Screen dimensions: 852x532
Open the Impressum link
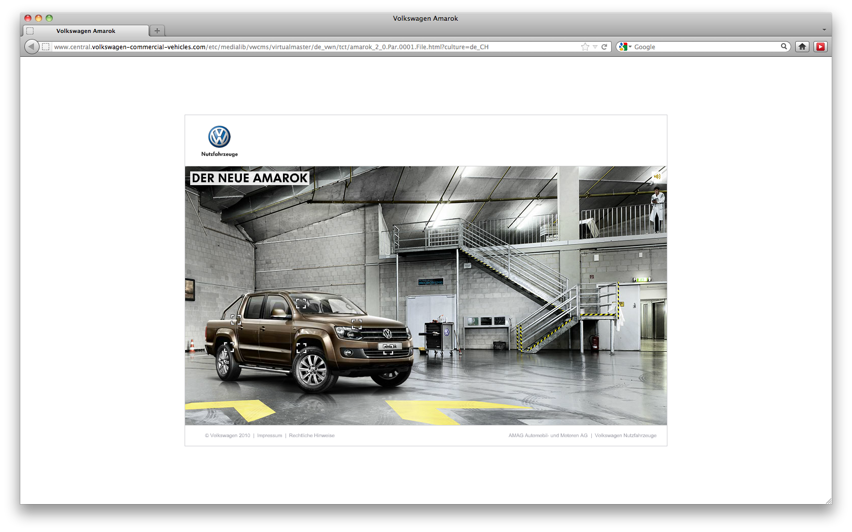269,436
